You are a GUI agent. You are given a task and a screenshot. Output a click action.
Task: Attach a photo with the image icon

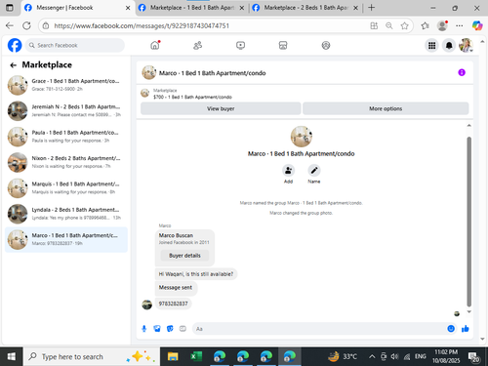tap(157, 329)
